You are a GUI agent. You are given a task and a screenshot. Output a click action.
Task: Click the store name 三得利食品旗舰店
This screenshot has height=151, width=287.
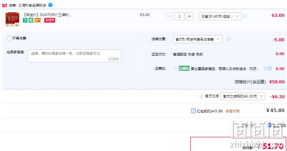coord(32,5)
